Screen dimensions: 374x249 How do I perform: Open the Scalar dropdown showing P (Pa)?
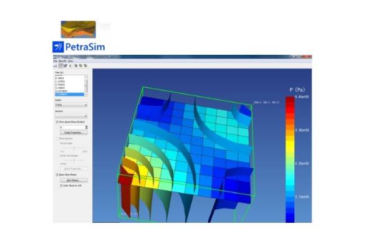pos(71,105)
